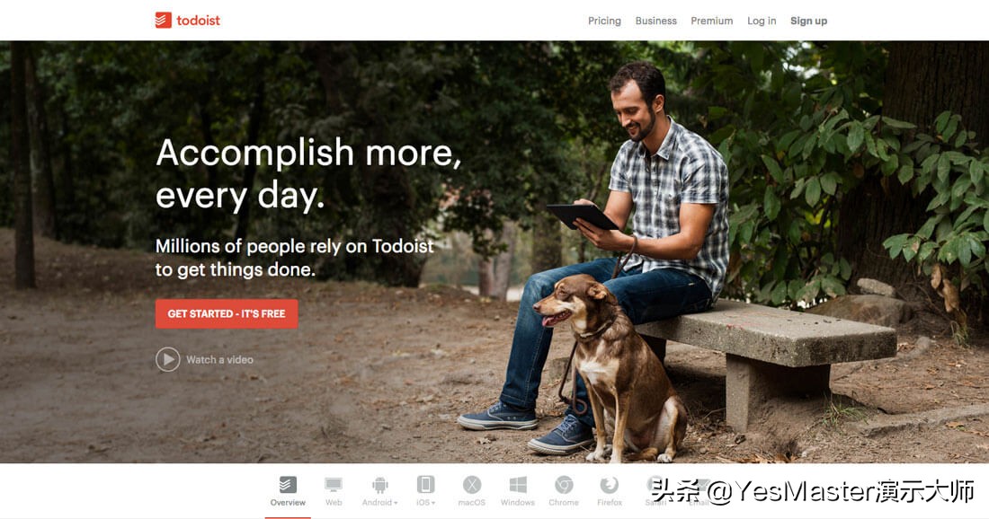Select the Windows platform icon
Image resolution: width=989 pixels, height=519 pixels.
click(518, 484)
